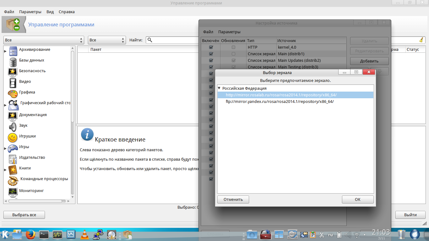Open the Параметры menu in Управление программами
Screen dimensions: 429x241
point(30,12)
